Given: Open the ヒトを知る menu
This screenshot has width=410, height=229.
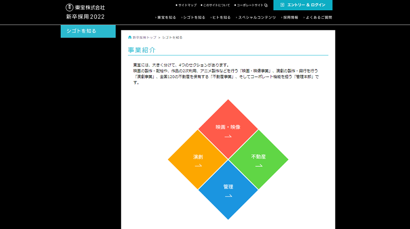Looking at the screenshot, I should (221, 18).
